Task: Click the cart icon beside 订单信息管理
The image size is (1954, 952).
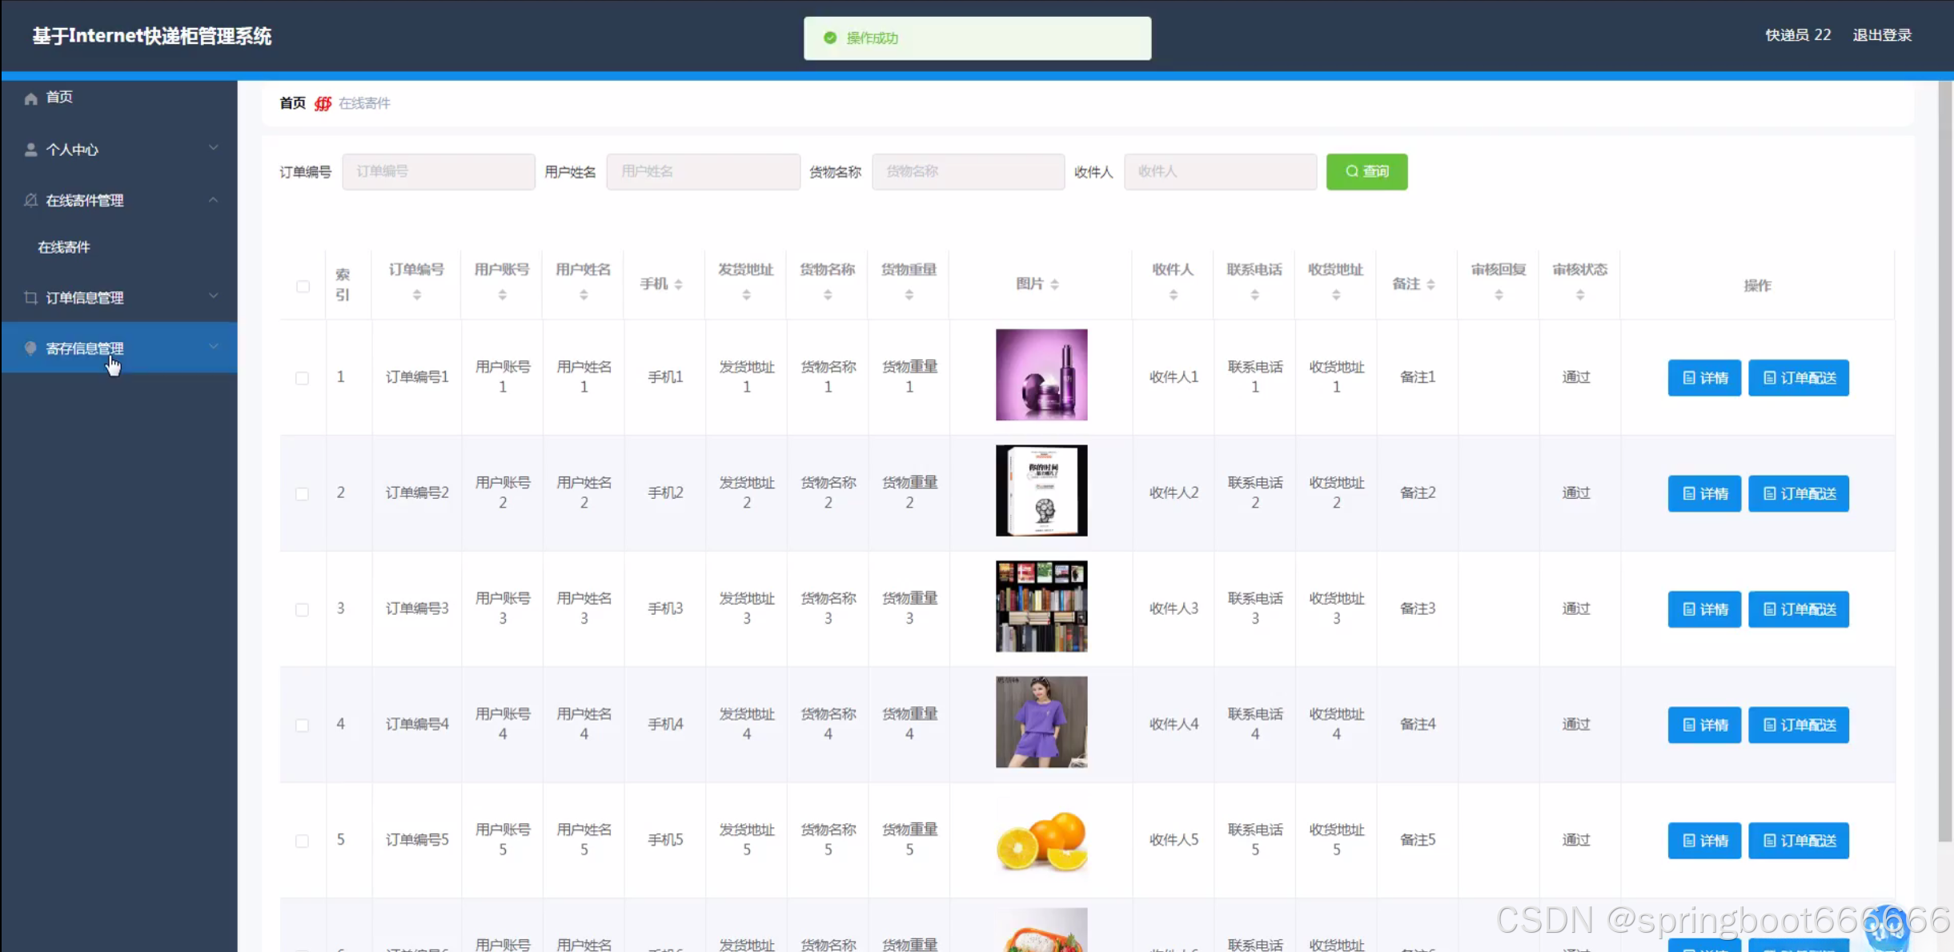Action: point(31,298)
